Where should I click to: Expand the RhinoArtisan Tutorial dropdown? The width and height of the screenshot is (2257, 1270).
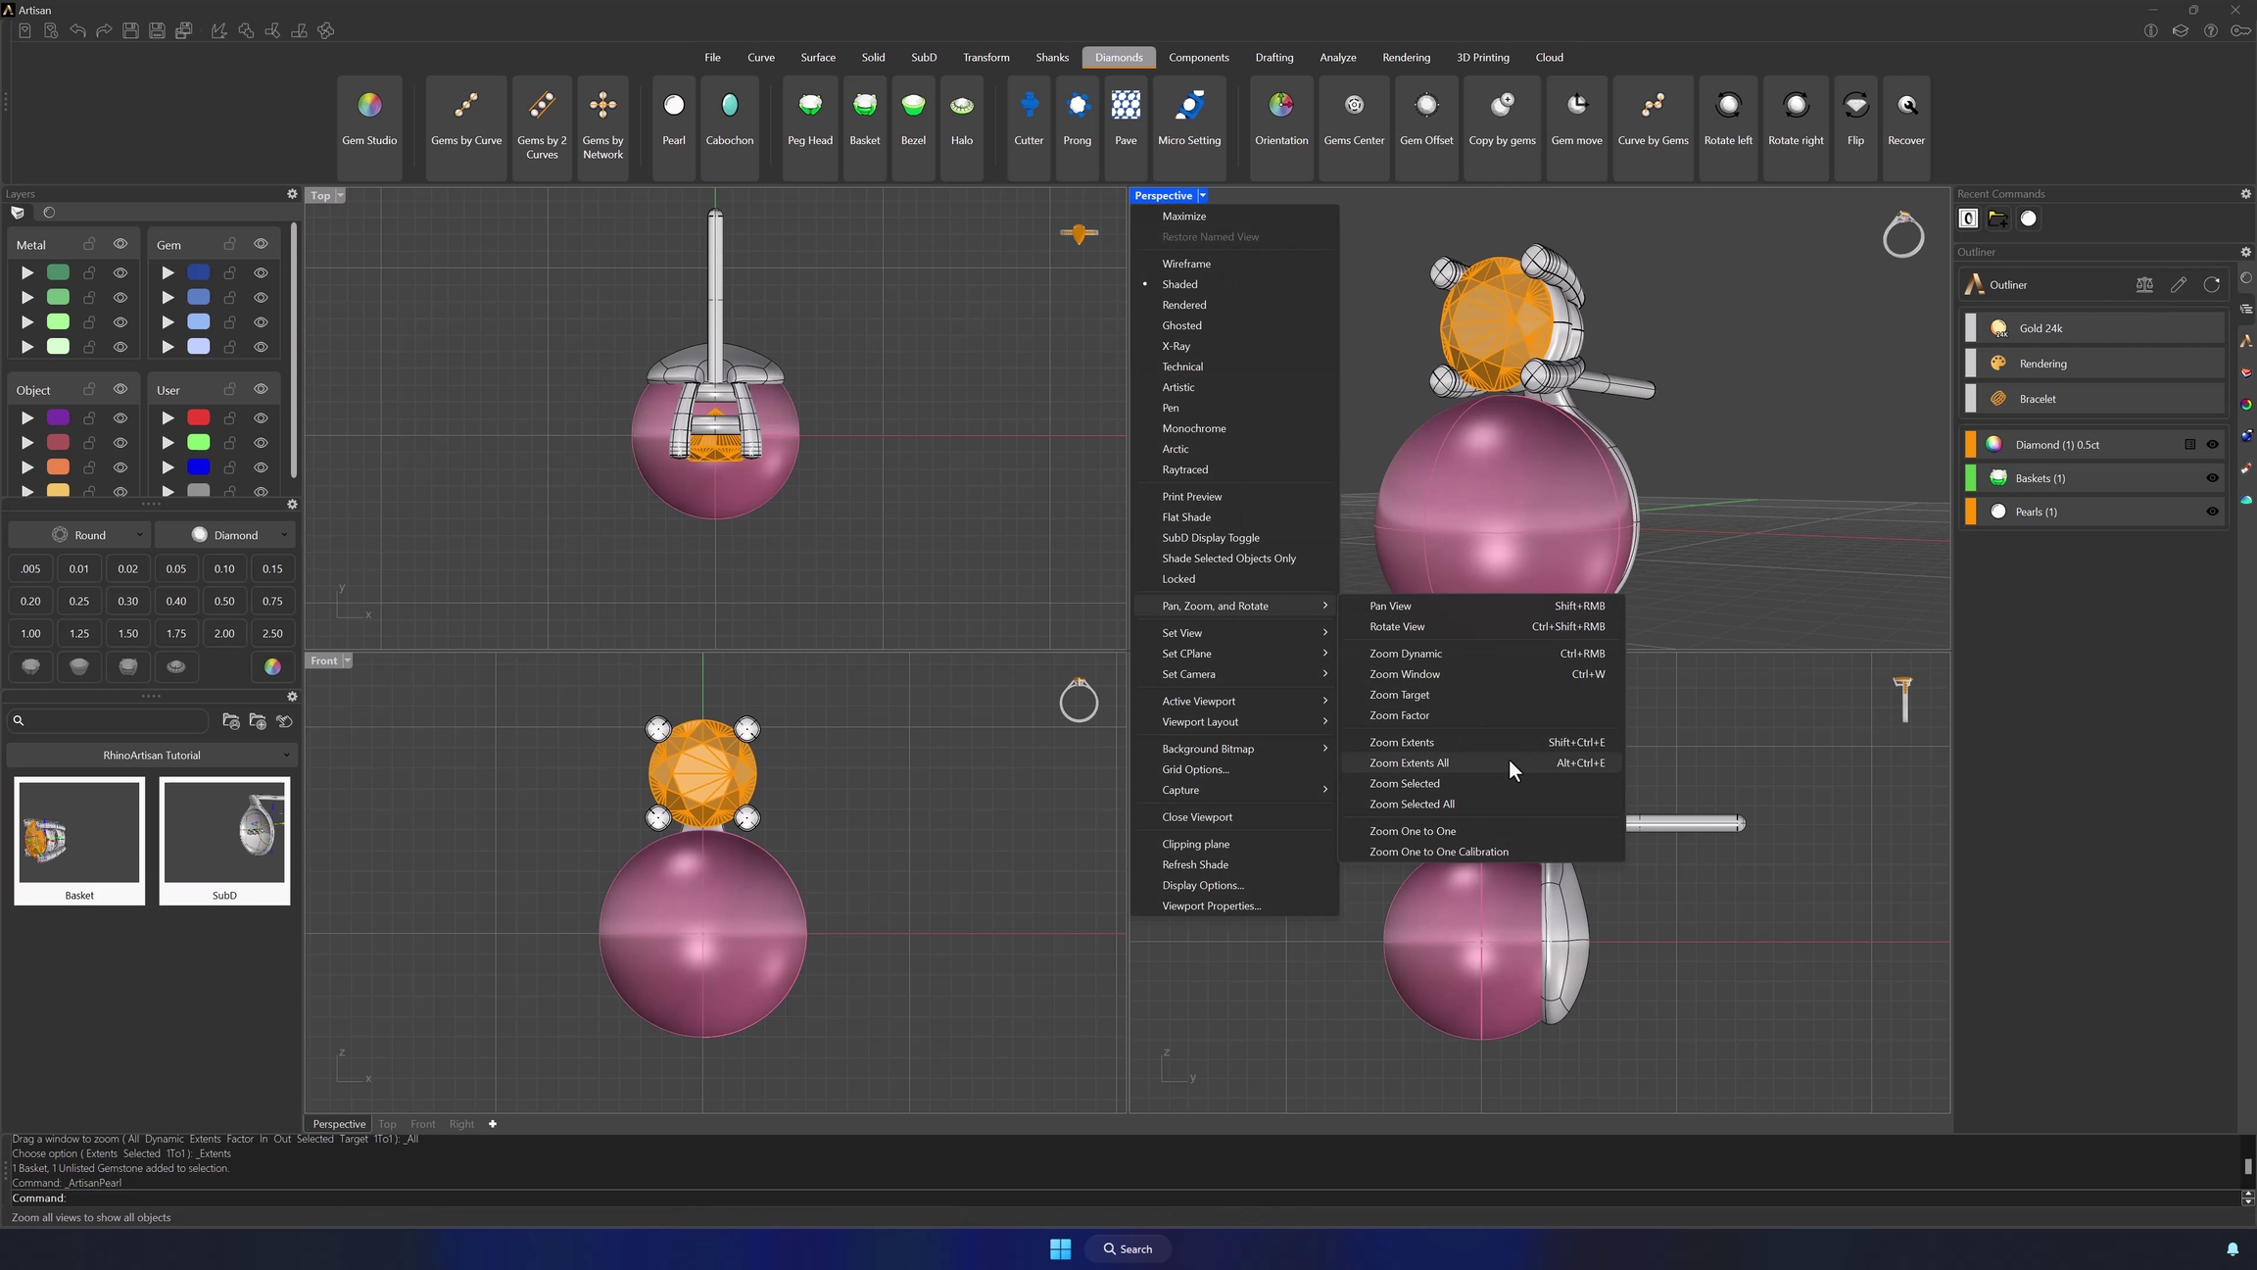coord(152,756)
